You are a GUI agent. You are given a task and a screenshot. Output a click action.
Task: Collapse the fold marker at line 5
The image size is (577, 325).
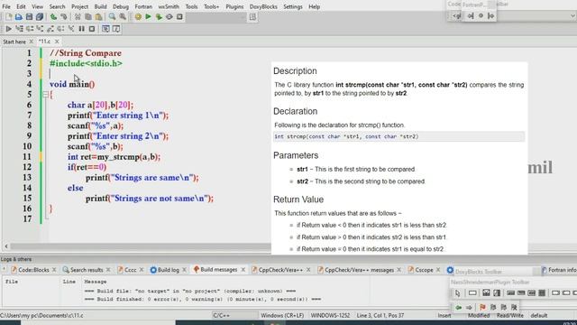[45, 95]
